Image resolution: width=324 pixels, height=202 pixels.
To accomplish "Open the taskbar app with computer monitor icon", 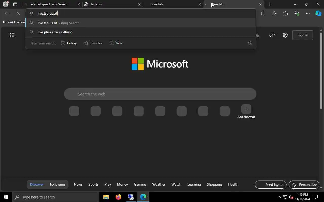I will 131,197.
